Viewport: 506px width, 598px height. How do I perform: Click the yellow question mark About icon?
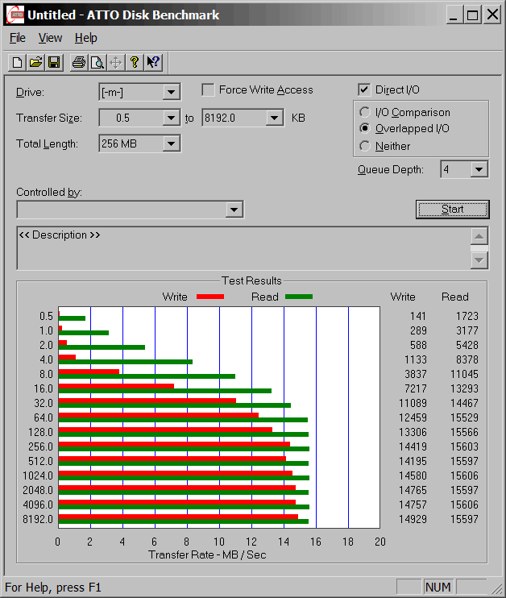point(135,62)
